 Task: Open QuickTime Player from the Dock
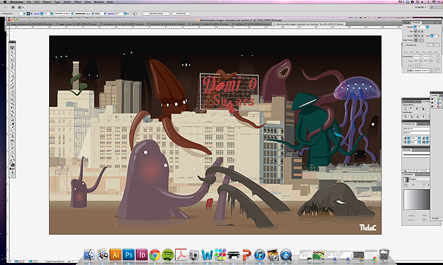click(286, 255)
